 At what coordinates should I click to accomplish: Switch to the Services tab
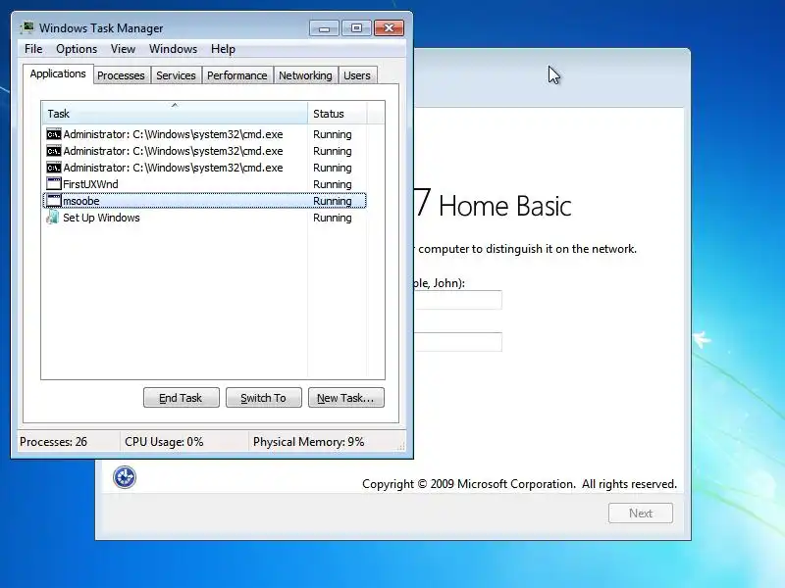(176, 75)
